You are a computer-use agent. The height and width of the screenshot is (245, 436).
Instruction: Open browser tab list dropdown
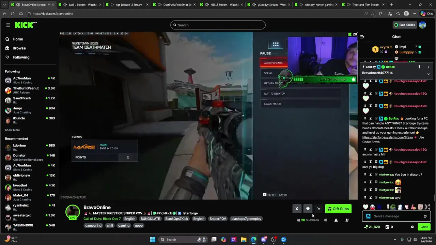pyautogui.click(x=4, y=5)
